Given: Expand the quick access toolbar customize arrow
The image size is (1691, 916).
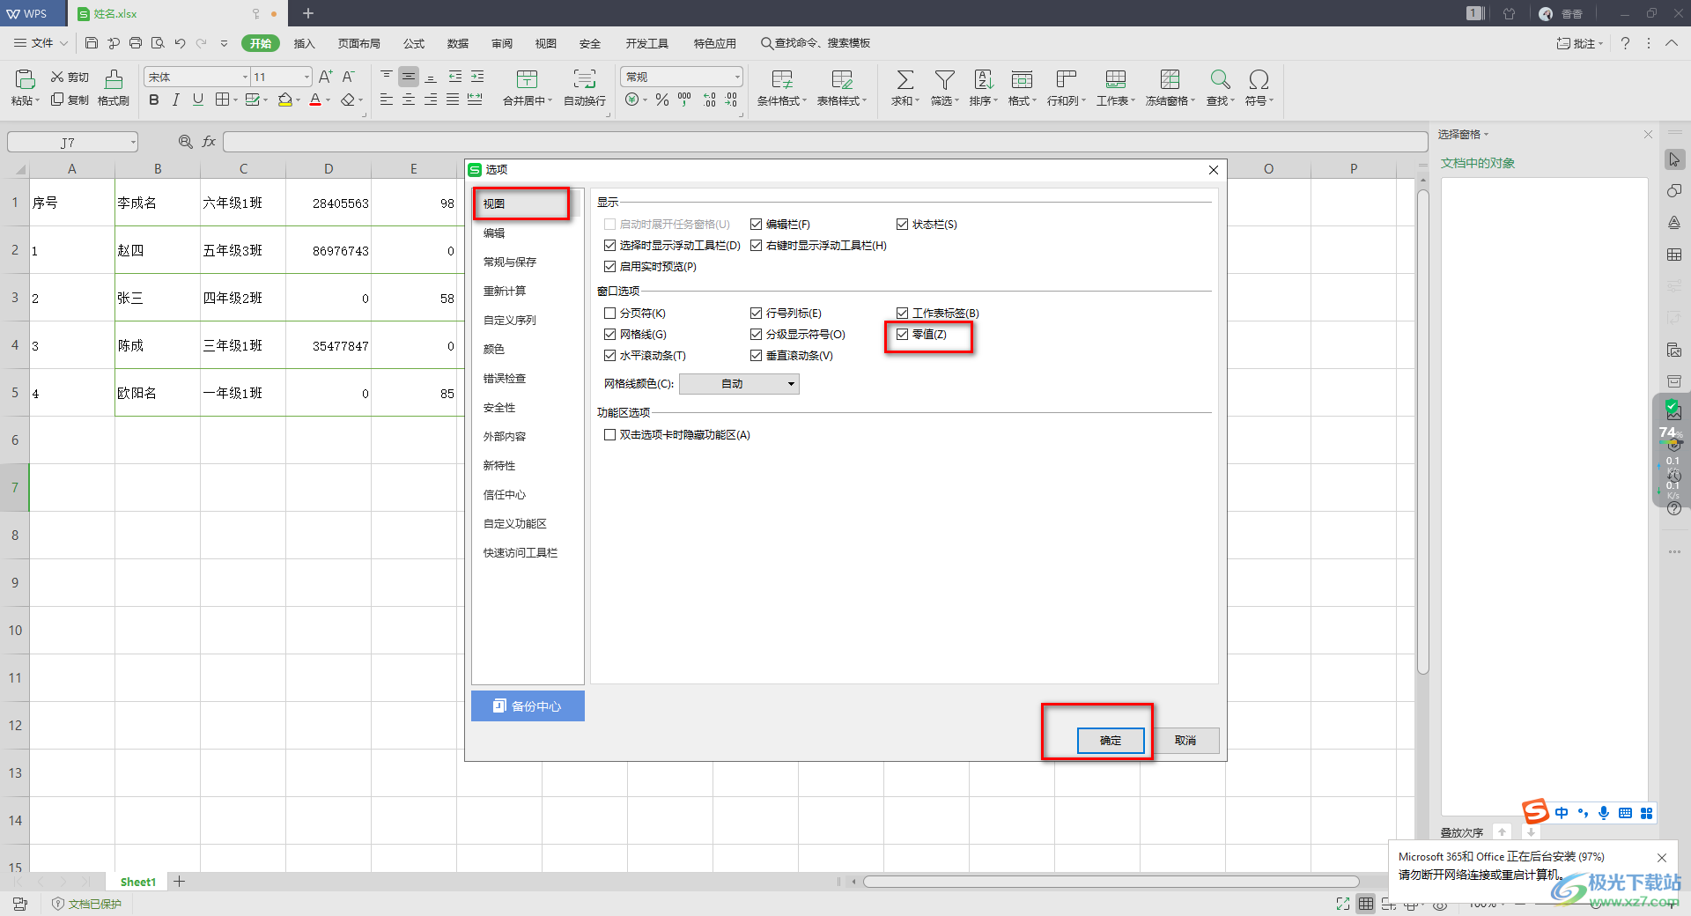Looking at the screenshot, I should coord(224,43).
